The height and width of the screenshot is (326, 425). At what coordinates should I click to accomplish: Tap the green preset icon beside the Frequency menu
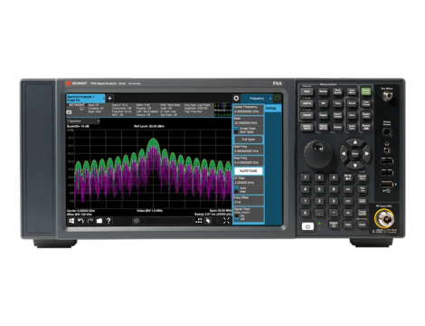[278, 98]
